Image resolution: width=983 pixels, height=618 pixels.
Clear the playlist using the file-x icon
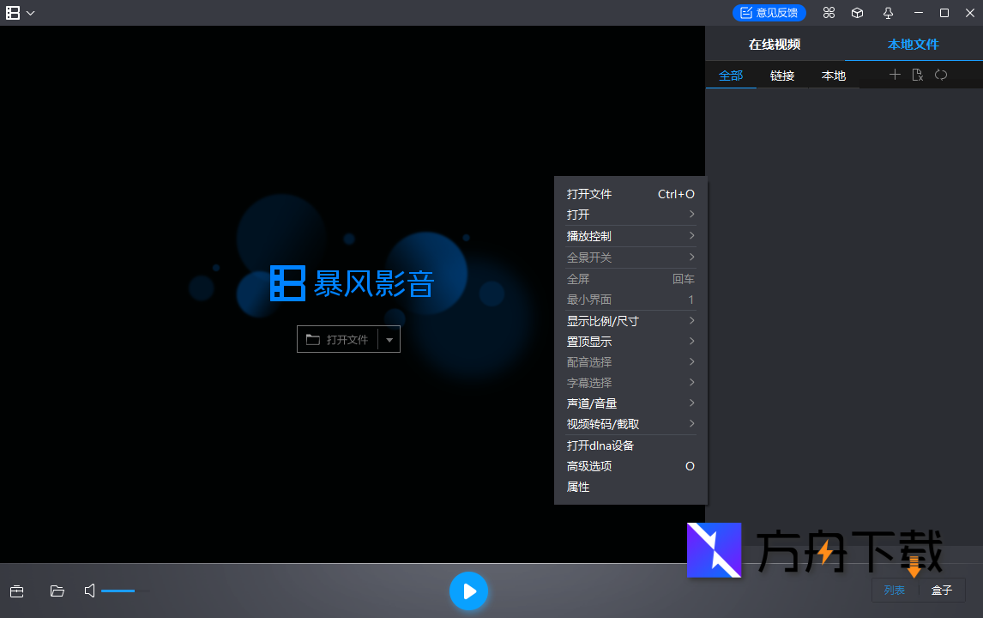point(917,75)
